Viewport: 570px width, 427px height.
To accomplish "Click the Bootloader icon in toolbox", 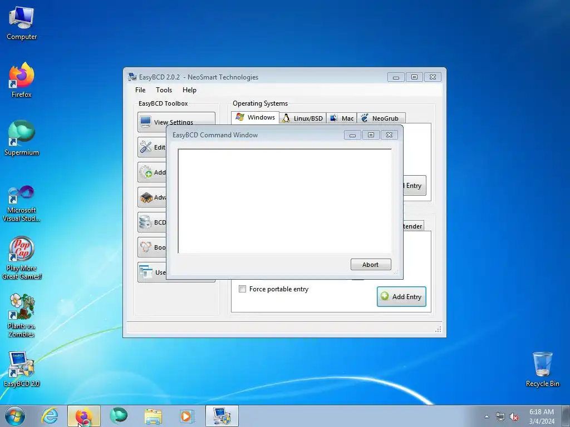I will (146, 247).
